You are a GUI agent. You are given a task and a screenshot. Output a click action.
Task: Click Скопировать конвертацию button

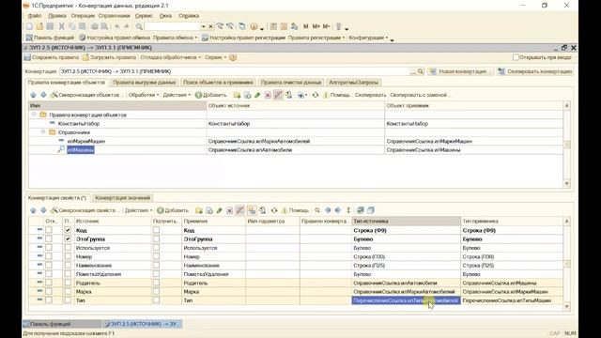535,71
